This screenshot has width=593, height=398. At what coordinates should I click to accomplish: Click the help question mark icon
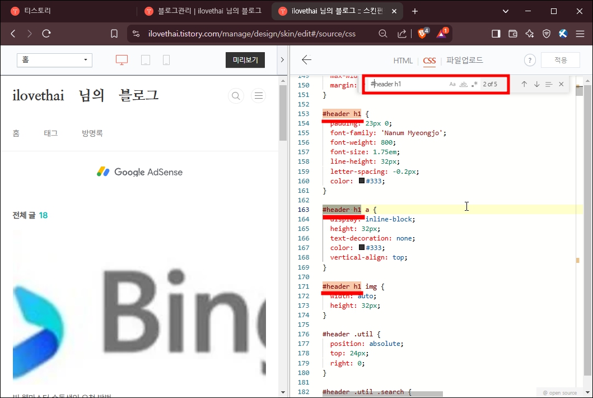point(530,60)
